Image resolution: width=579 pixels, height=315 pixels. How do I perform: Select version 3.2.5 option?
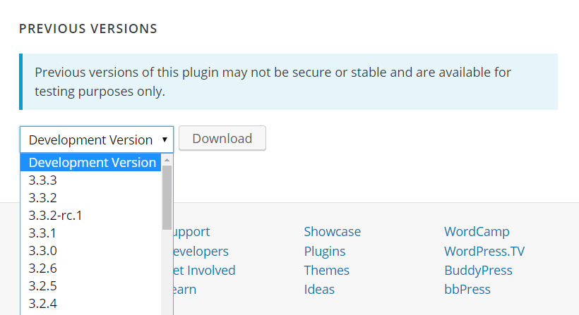point(43,286)
